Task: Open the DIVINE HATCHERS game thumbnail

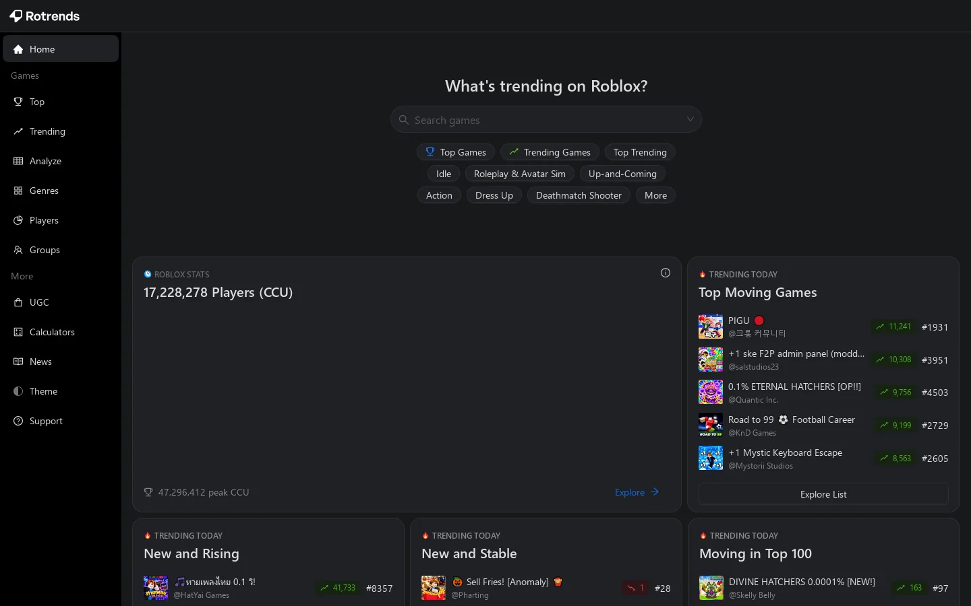Action: coord(711,588)
